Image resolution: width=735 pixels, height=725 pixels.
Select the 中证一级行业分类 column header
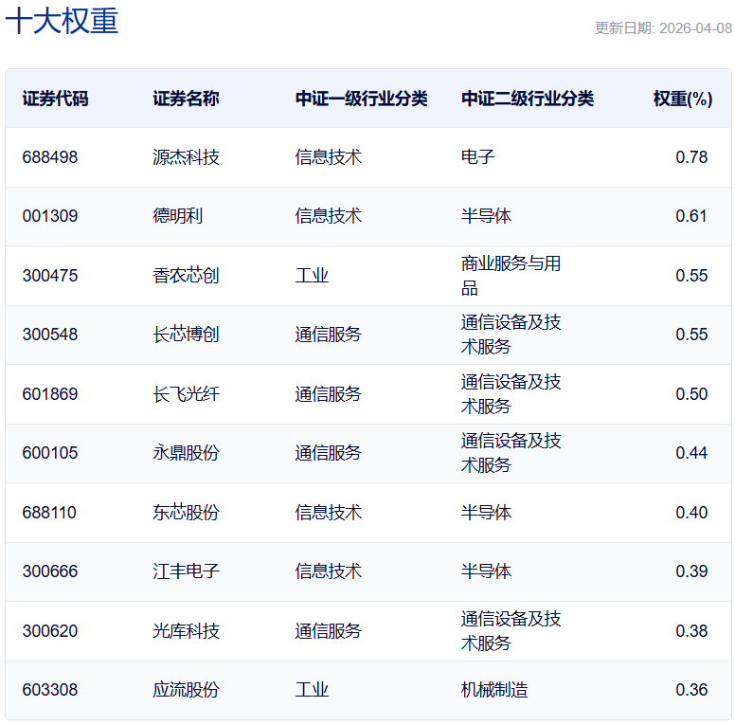(361, 99)
